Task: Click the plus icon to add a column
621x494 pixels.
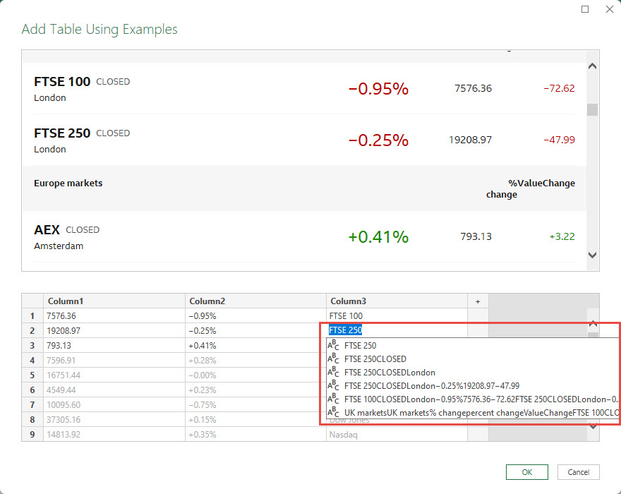Action: tap(478, 301)
